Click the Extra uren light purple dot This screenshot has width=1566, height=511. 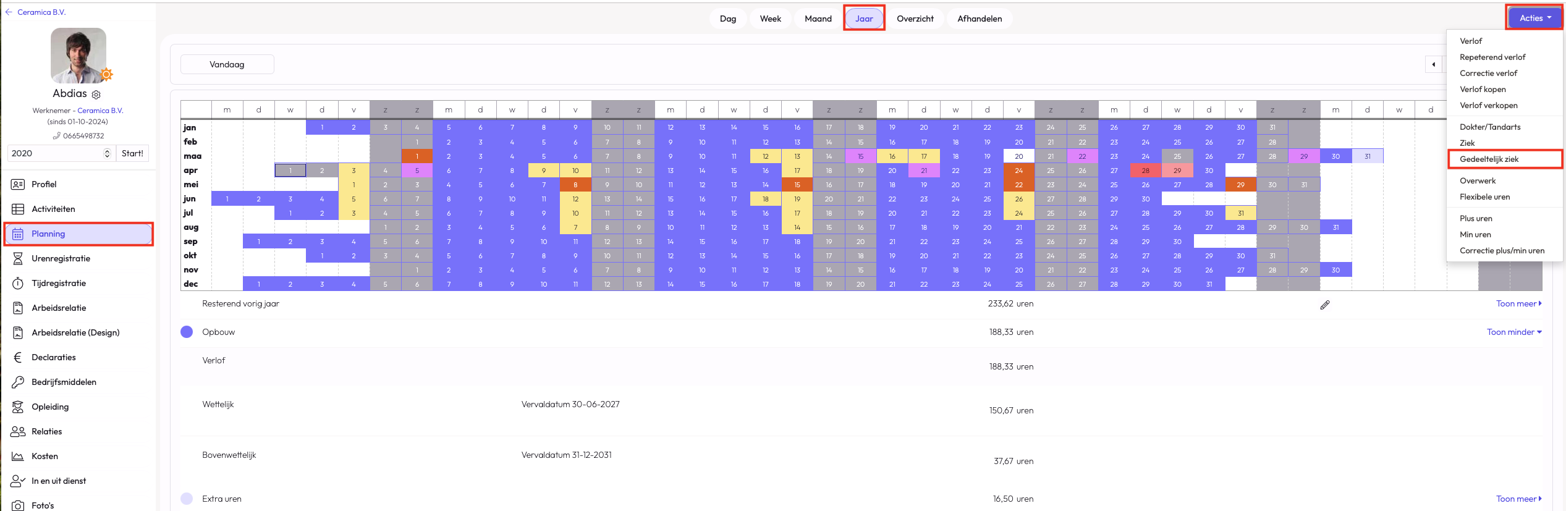[187, 499]
